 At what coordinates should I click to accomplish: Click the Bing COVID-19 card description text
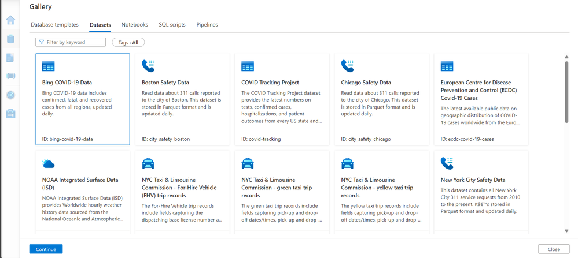click(x=78, y=103)
